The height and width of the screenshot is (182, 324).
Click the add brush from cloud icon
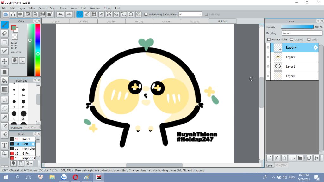(13, 163)
